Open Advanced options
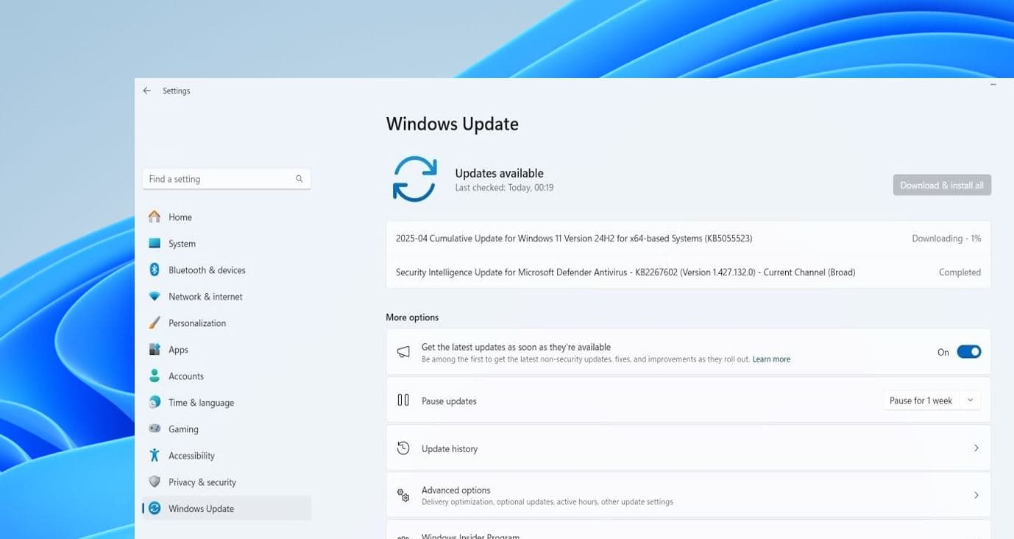The image size is (1014, 539). pyautogui.click(x=688, y=496)
